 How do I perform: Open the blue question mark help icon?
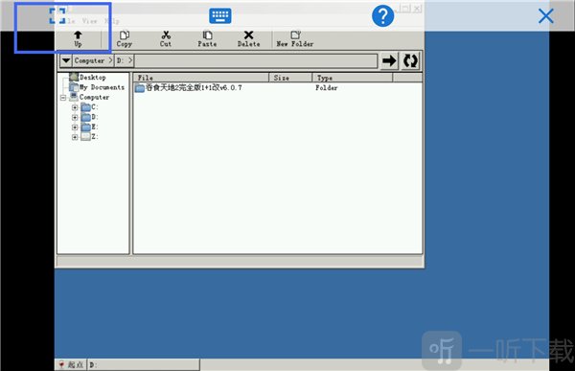[382, 15]
